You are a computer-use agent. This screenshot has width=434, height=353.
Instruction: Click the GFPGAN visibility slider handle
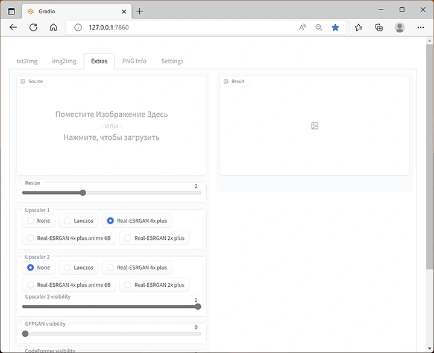coord(25,334)
